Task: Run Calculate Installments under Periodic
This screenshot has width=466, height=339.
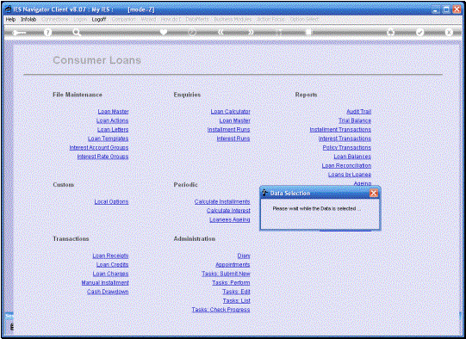Action: [222, 201]
